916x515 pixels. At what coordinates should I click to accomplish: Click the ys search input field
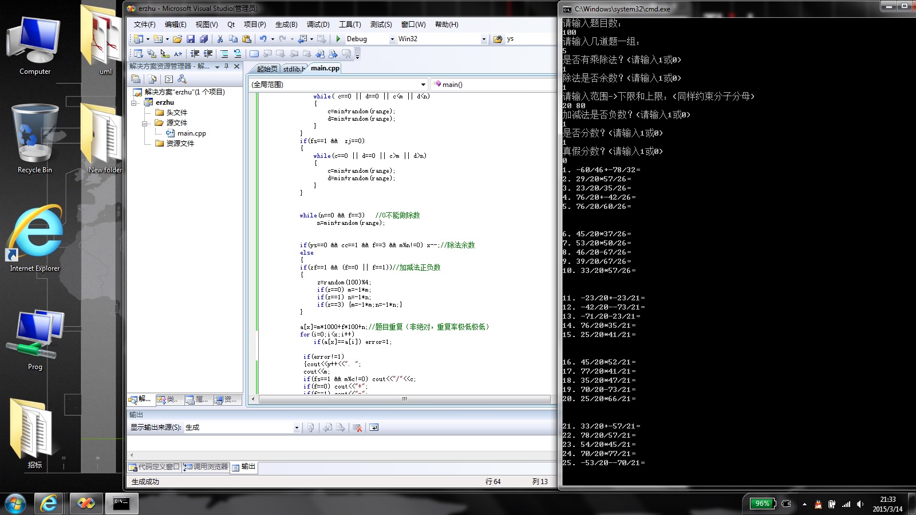tap(530, 39)
